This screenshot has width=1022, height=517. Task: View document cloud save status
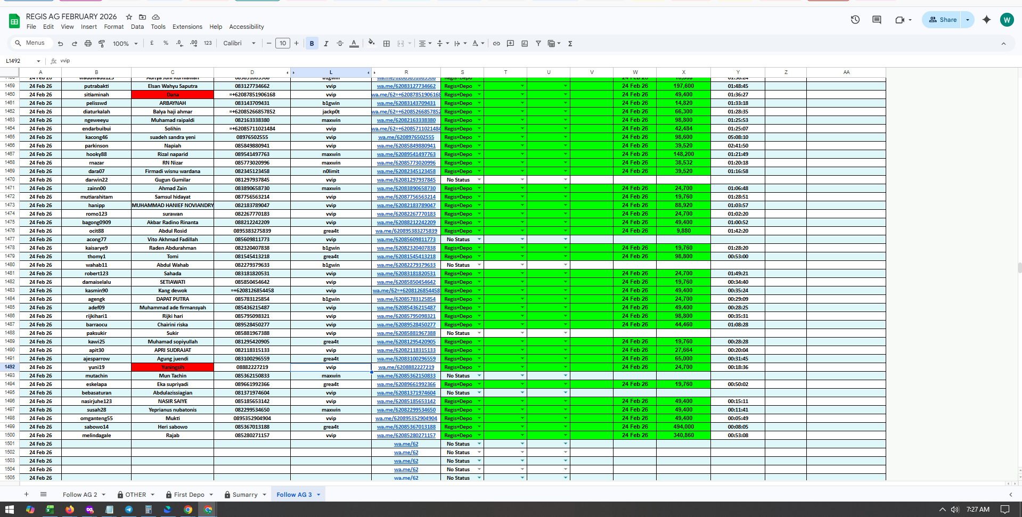[x=156, y=17]
